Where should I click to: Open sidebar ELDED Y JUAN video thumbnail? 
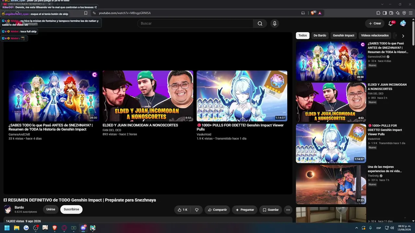tap(331, 102)
